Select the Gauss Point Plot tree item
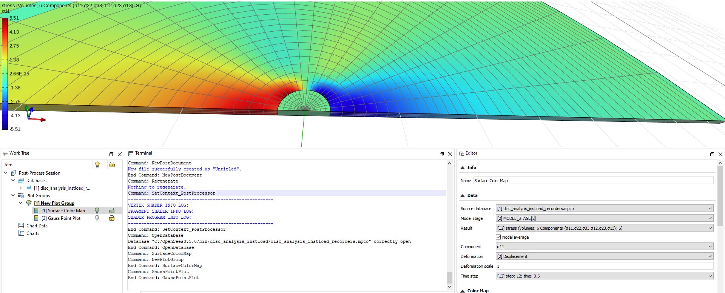The image size is (725, 293). coord(61,218)
